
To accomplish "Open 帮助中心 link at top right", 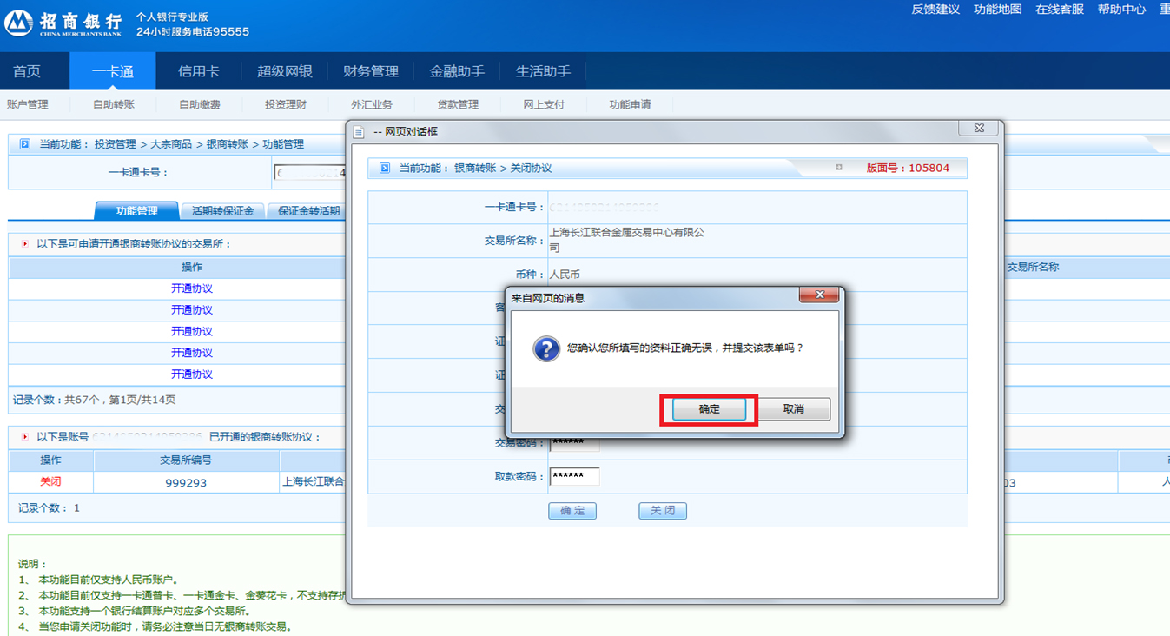I will pos(1121,10).
